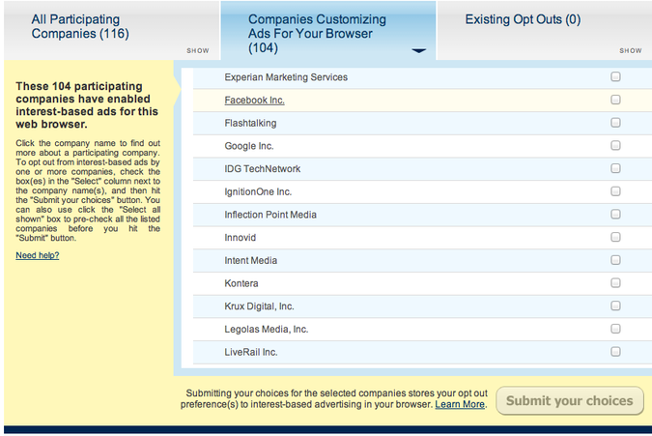
Task: Open the Learn More link
Action: (460, 404)
